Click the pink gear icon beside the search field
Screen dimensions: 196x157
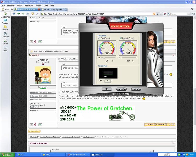165,14
